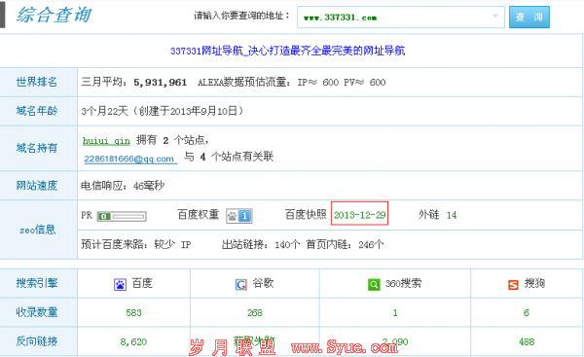Click 360搜索 indexed count 1
Screen dimensions: 584x357
[395, 312]
